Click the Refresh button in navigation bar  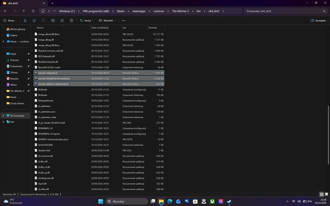tap(33, 11)
